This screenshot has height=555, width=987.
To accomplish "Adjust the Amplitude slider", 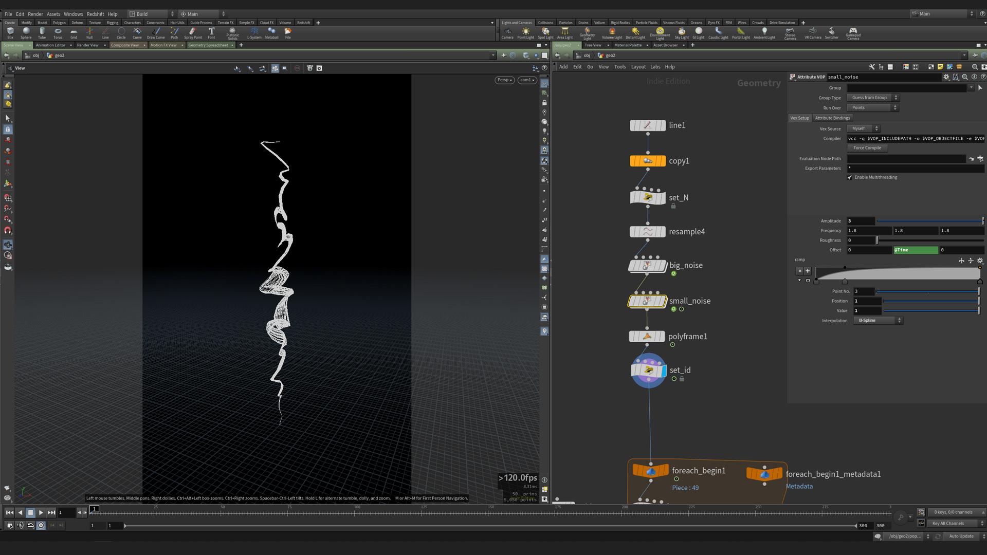I will pyautogui.click(x=930, y=221).
